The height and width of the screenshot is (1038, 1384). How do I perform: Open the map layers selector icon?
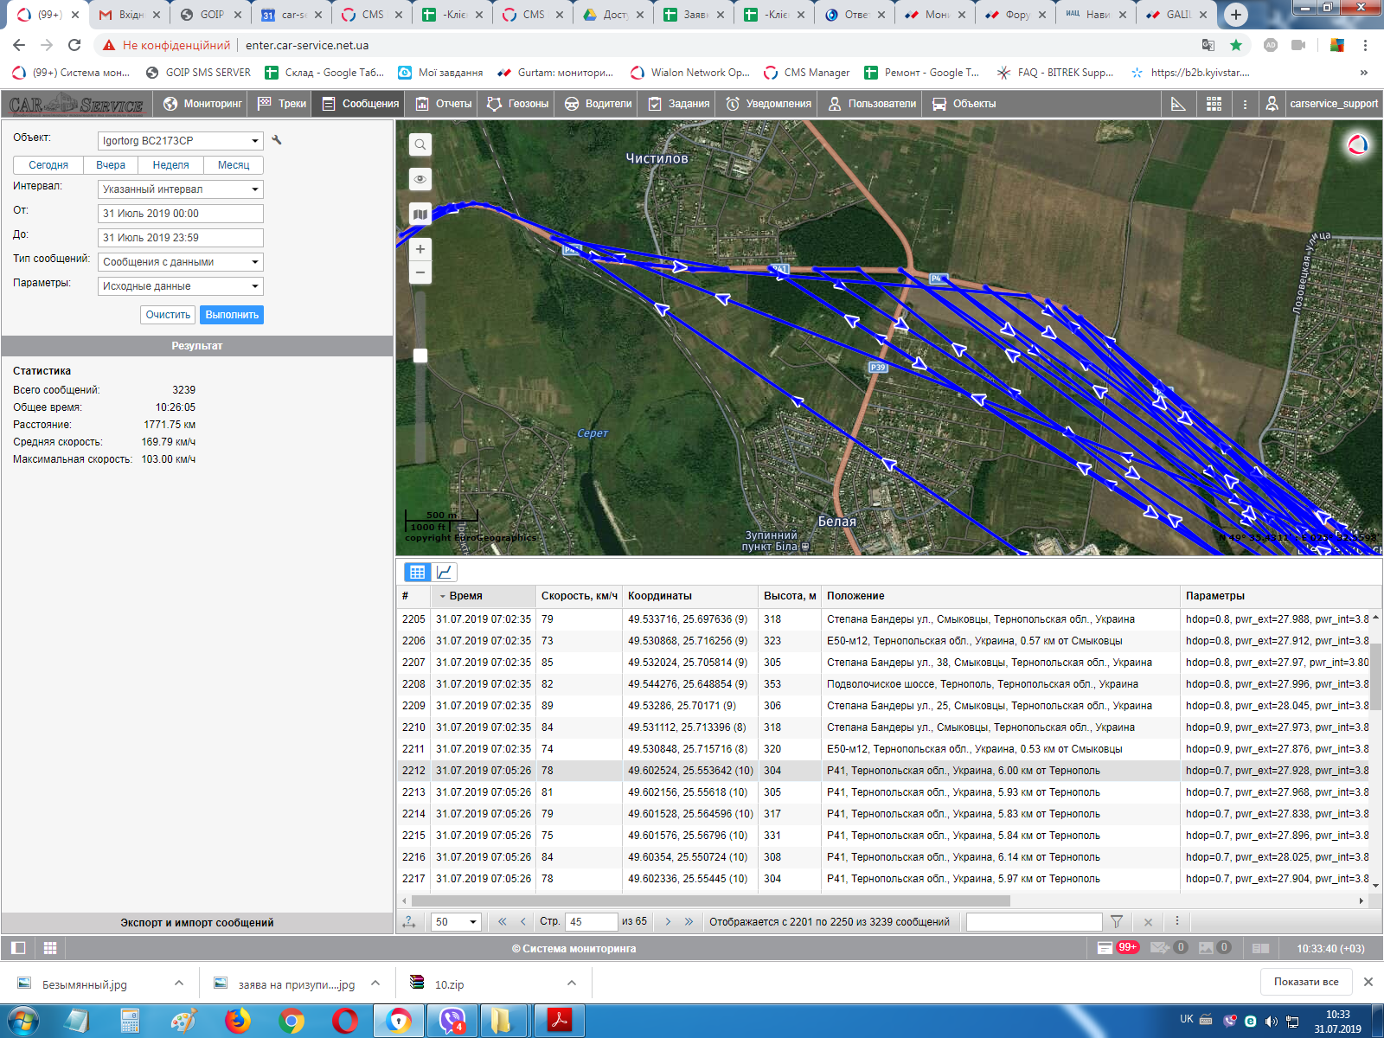(x=420, y=214)
